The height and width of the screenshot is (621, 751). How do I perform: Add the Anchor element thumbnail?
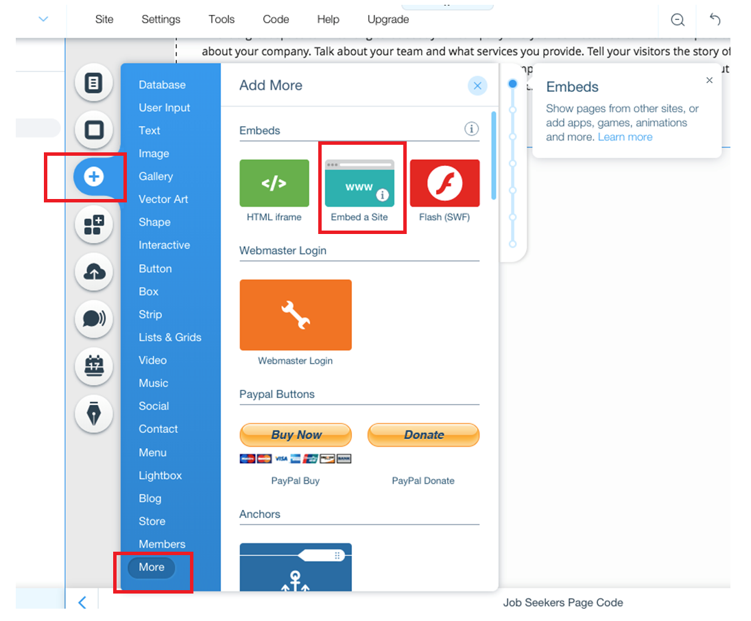coord(296,567)
